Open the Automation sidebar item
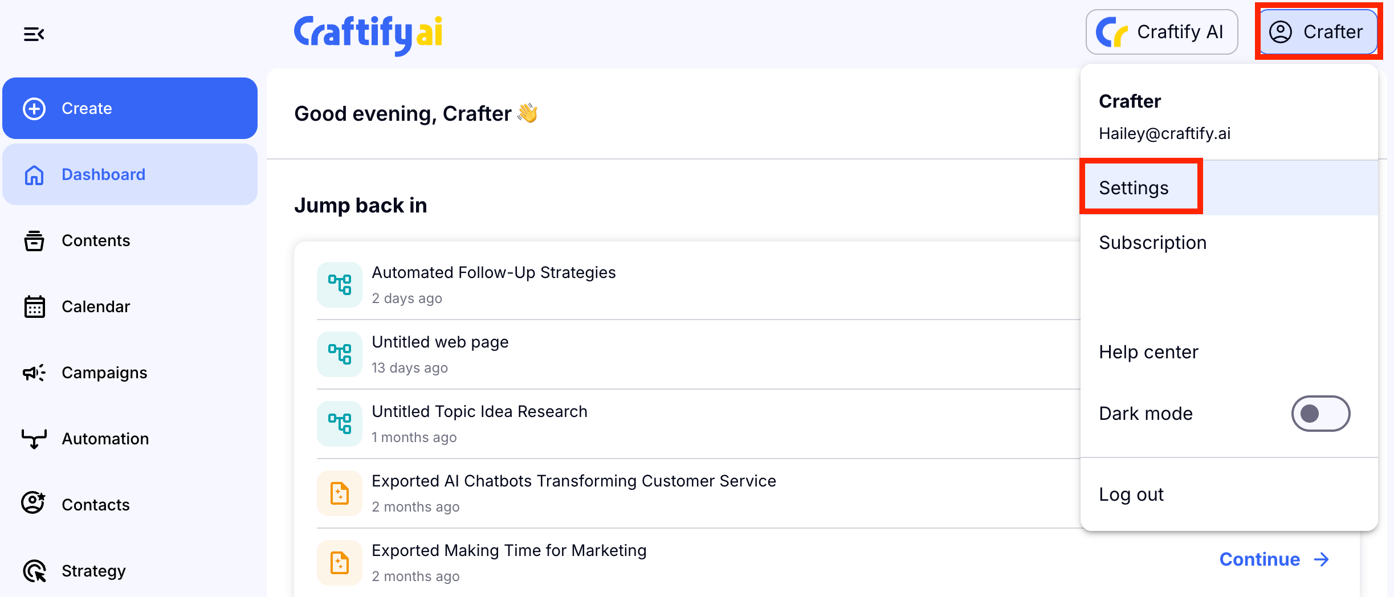The height and width of the screenshot is (597, 1394). point(105,439)
